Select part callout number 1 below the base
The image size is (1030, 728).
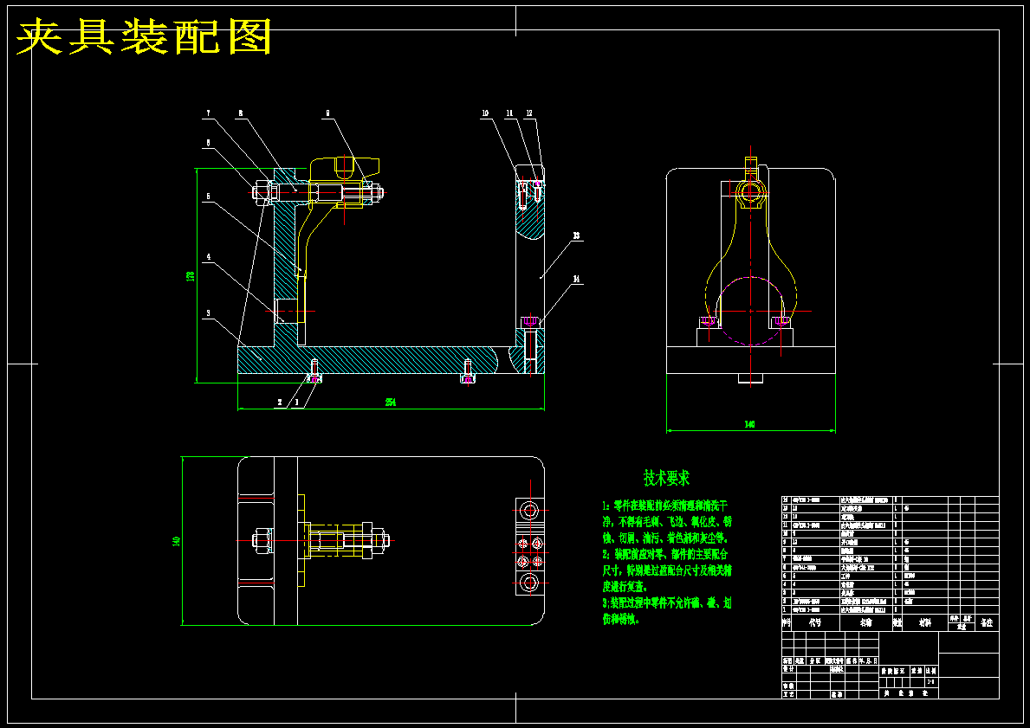296,403
